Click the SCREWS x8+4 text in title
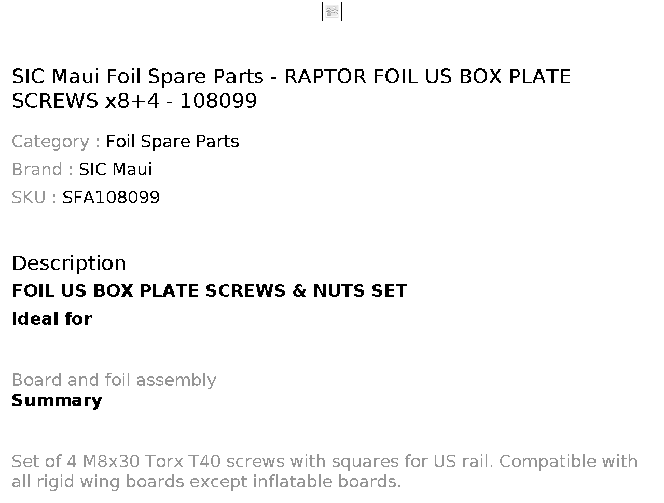The image size is (664, 503). click(x=86, y=101)
